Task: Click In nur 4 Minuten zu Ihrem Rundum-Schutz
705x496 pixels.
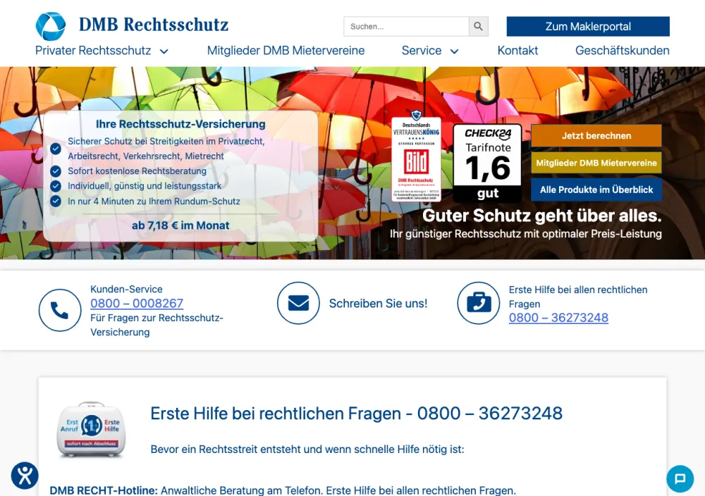Action: tap(154, 201)
